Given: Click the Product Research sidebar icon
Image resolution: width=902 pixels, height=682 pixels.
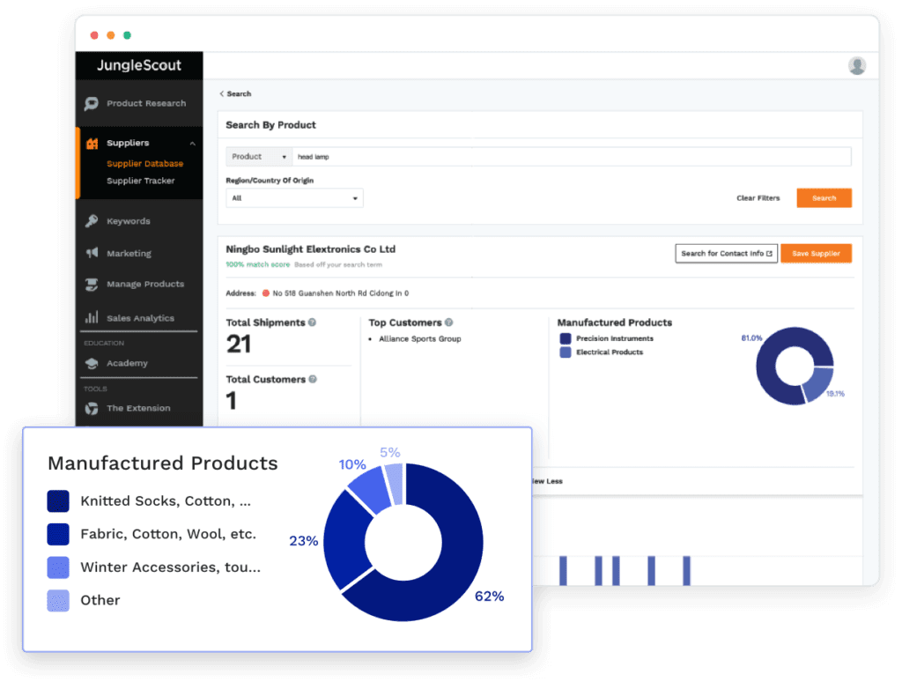Looking at the screenshot, I should coord(92,104).
